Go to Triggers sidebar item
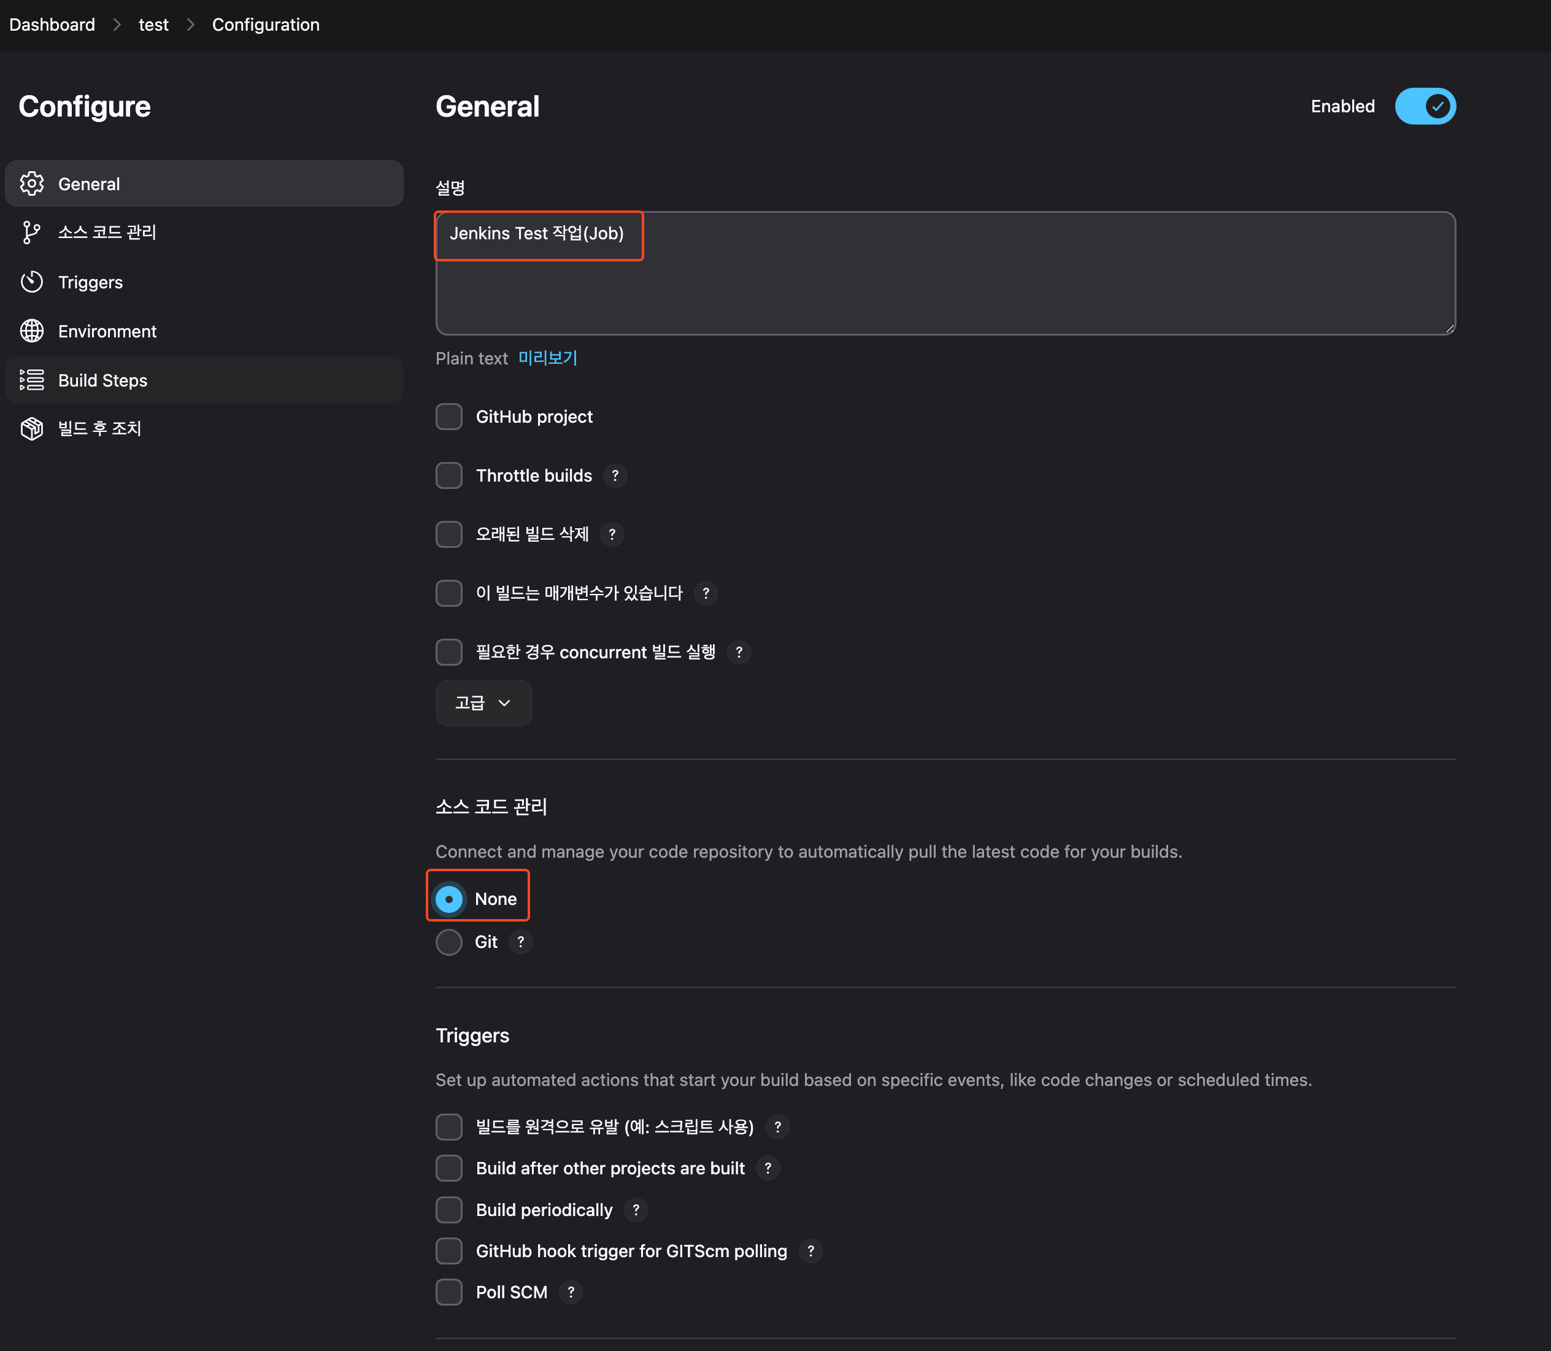 click(90, 282)
